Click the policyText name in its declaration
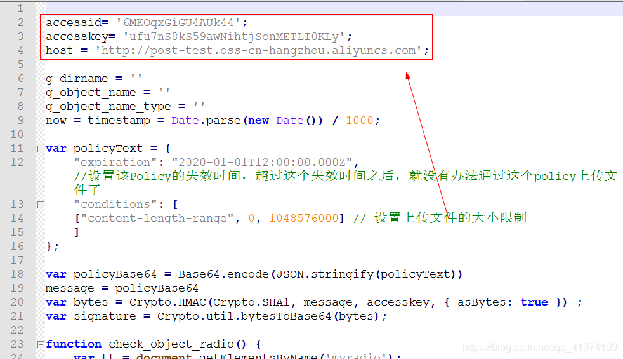 click(108, 149)
